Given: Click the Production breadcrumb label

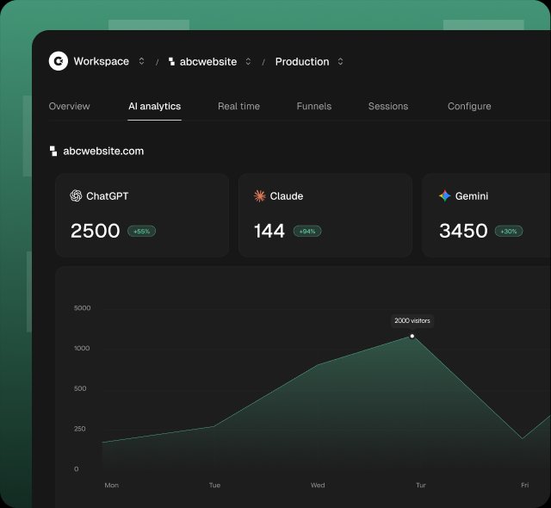Looking at the screenshot, I should pyautogui.click(x=302, y=61).
